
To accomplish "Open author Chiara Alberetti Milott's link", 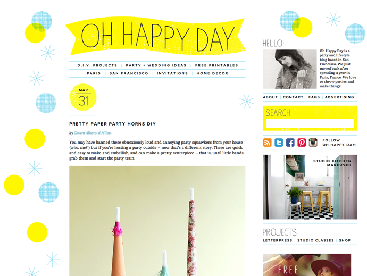I will tap(93, 133).
